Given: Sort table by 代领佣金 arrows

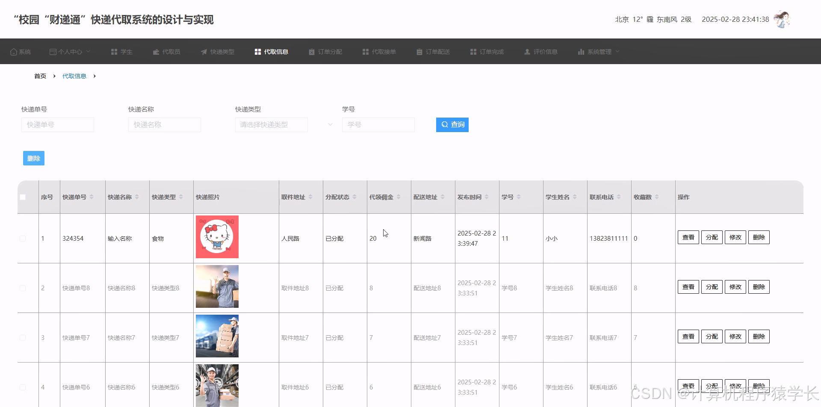Looking at the screenshot, I should click(399, 197).
